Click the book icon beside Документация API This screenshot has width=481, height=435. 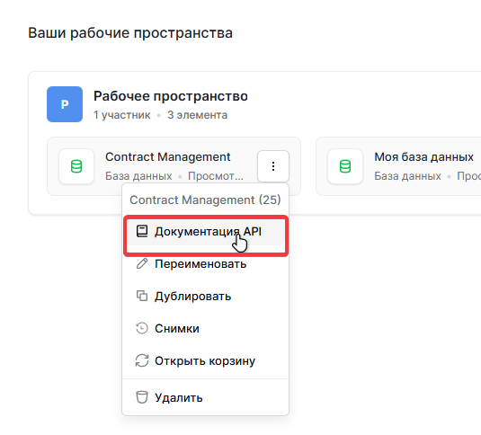pos(142,232)
